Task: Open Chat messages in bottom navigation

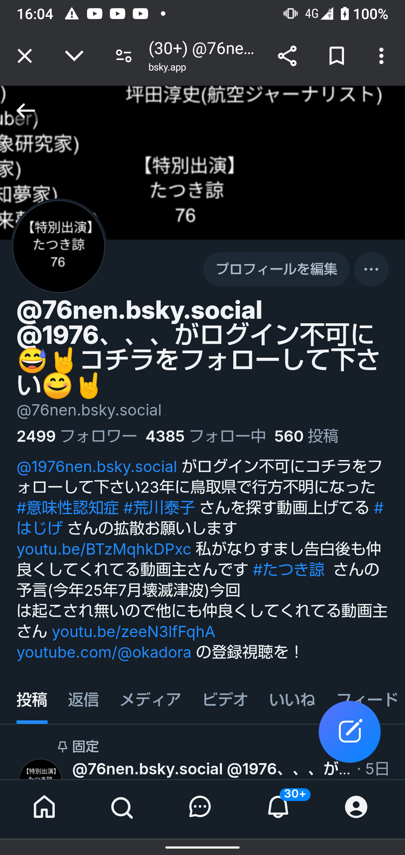Action: point(200,807)
